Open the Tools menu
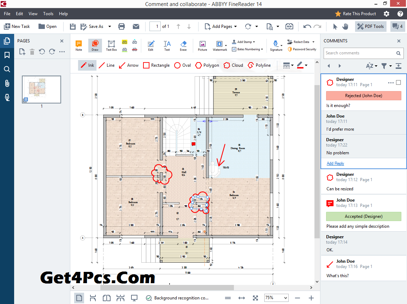The image size is (407, 304). (x=48, y=14)
